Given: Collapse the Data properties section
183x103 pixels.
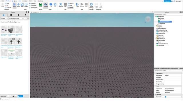Looking at the screenshot, I should coord(155,86).
